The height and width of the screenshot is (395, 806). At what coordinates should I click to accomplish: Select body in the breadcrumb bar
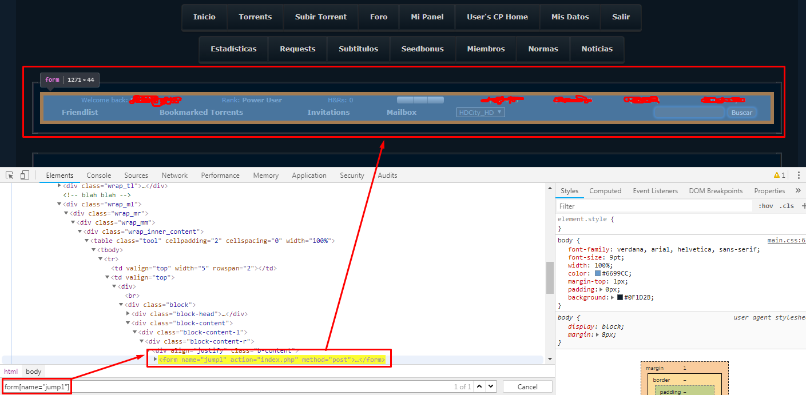(34, 372)
